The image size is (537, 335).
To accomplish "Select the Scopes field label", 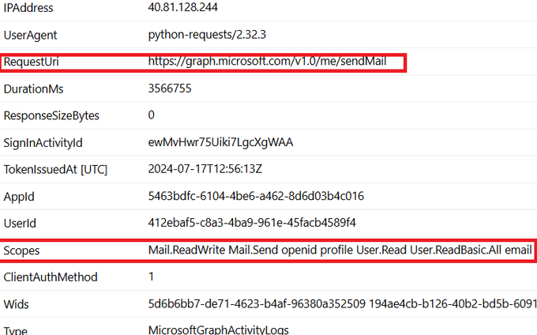I will [21, 250].
